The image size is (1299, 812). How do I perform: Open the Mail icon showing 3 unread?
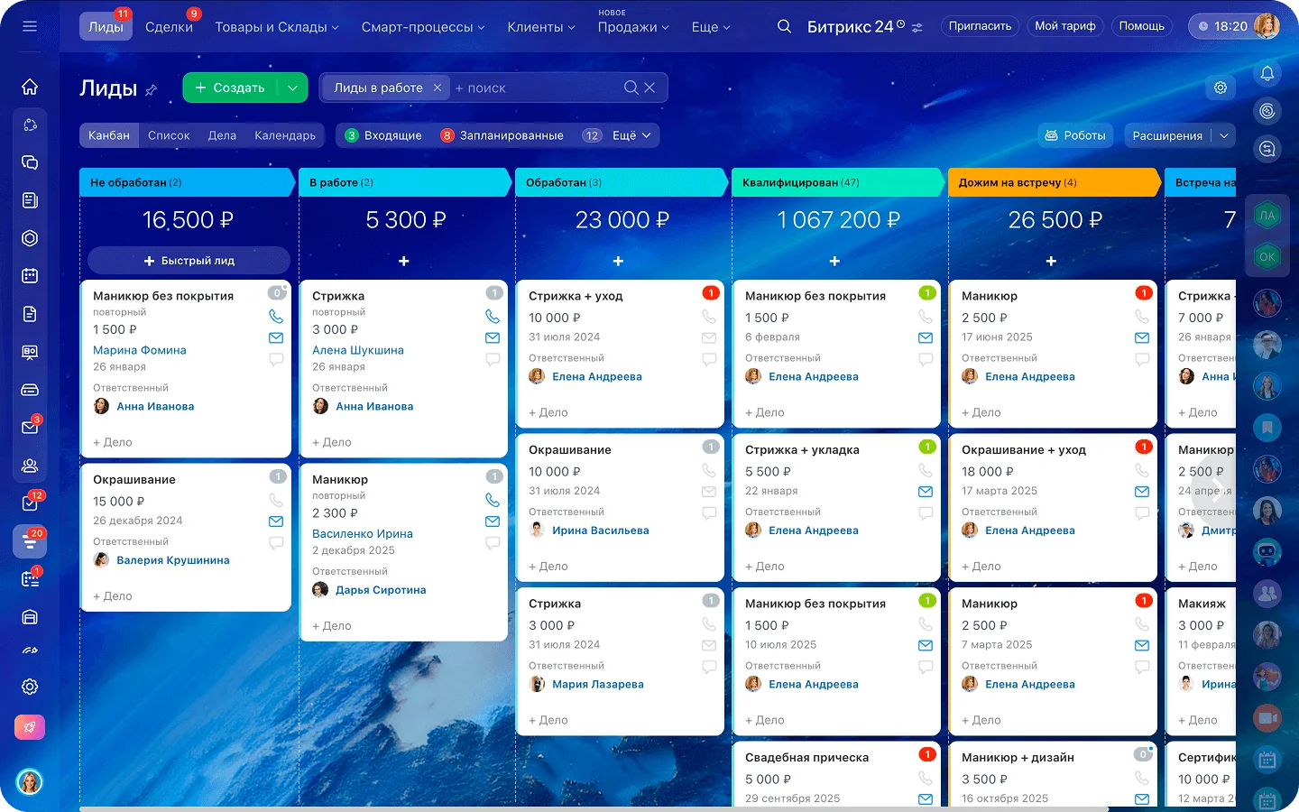(x=30, y=424)
